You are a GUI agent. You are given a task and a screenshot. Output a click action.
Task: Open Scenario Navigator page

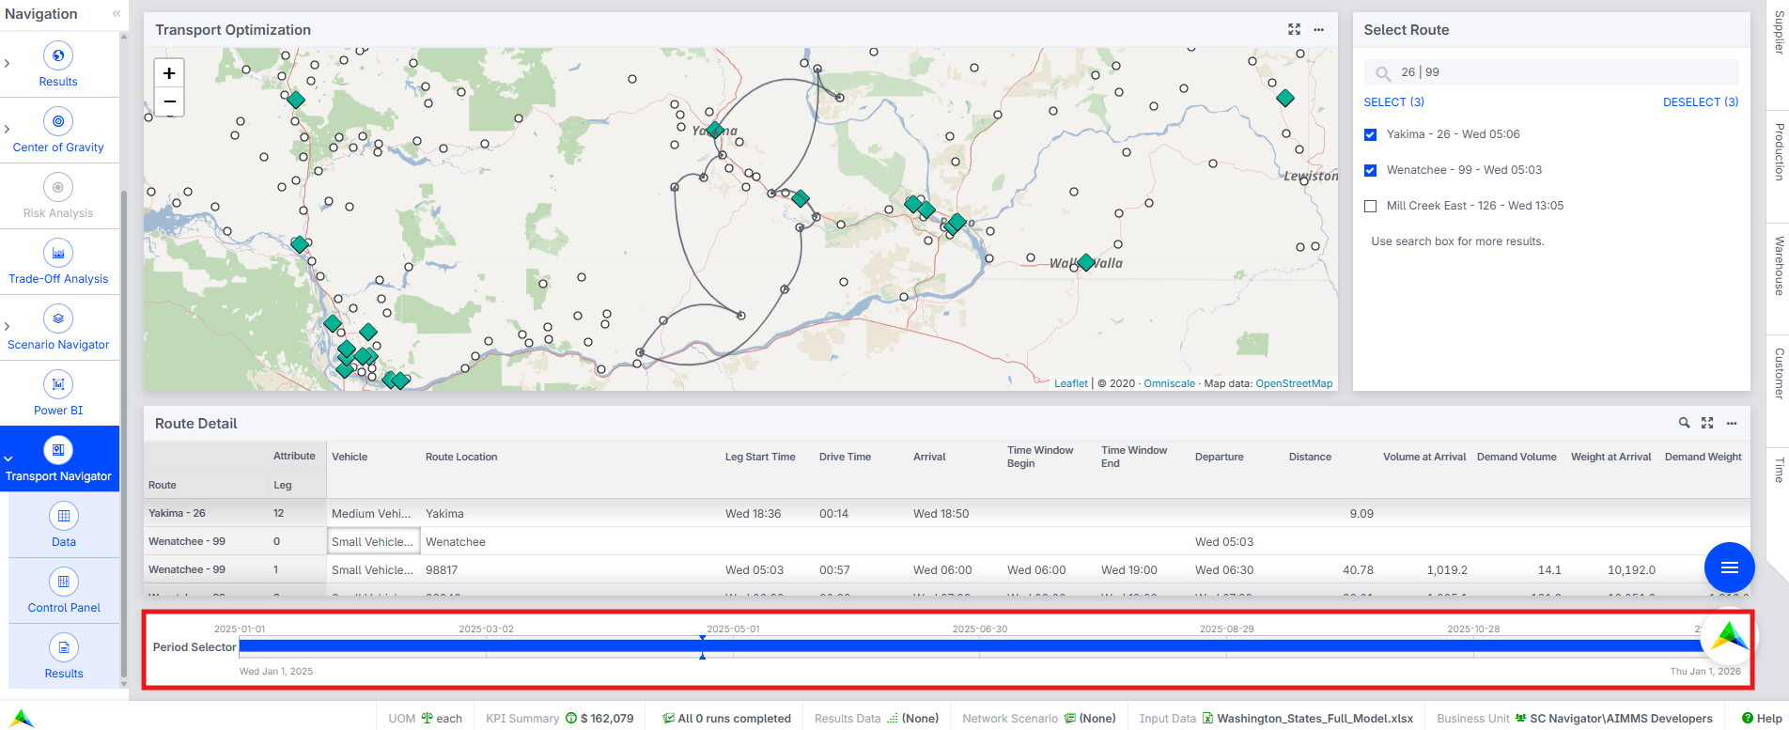pos(58,328)
